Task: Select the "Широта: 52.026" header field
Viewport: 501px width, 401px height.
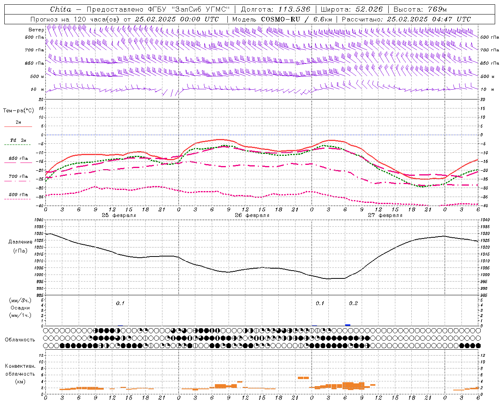Action: point(351,9)
